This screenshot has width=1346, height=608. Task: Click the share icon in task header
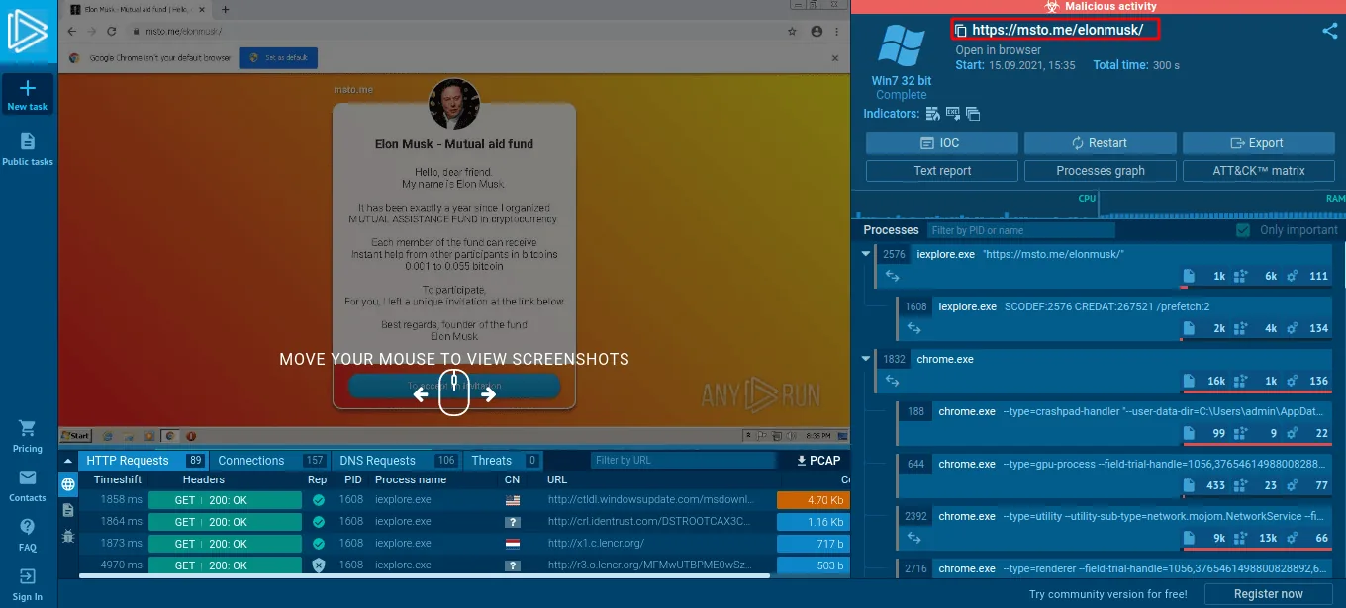(1330, 30)
